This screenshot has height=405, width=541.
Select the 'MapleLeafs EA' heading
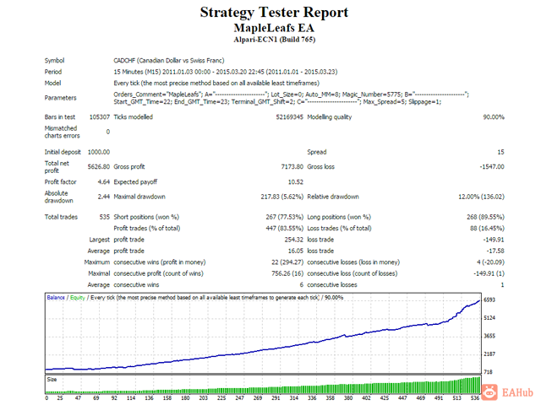click(x=274, y=28)
